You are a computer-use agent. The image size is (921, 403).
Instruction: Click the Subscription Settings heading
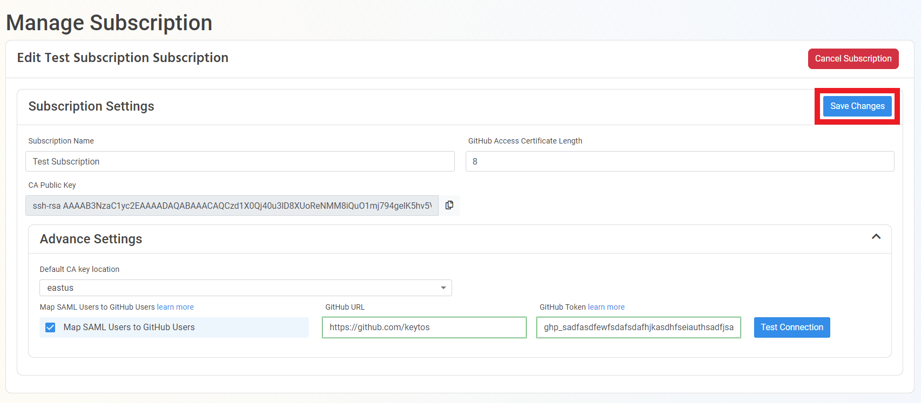[x=91, y=106]
